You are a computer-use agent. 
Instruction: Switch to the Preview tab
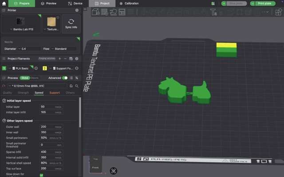(x=48, y=4)
